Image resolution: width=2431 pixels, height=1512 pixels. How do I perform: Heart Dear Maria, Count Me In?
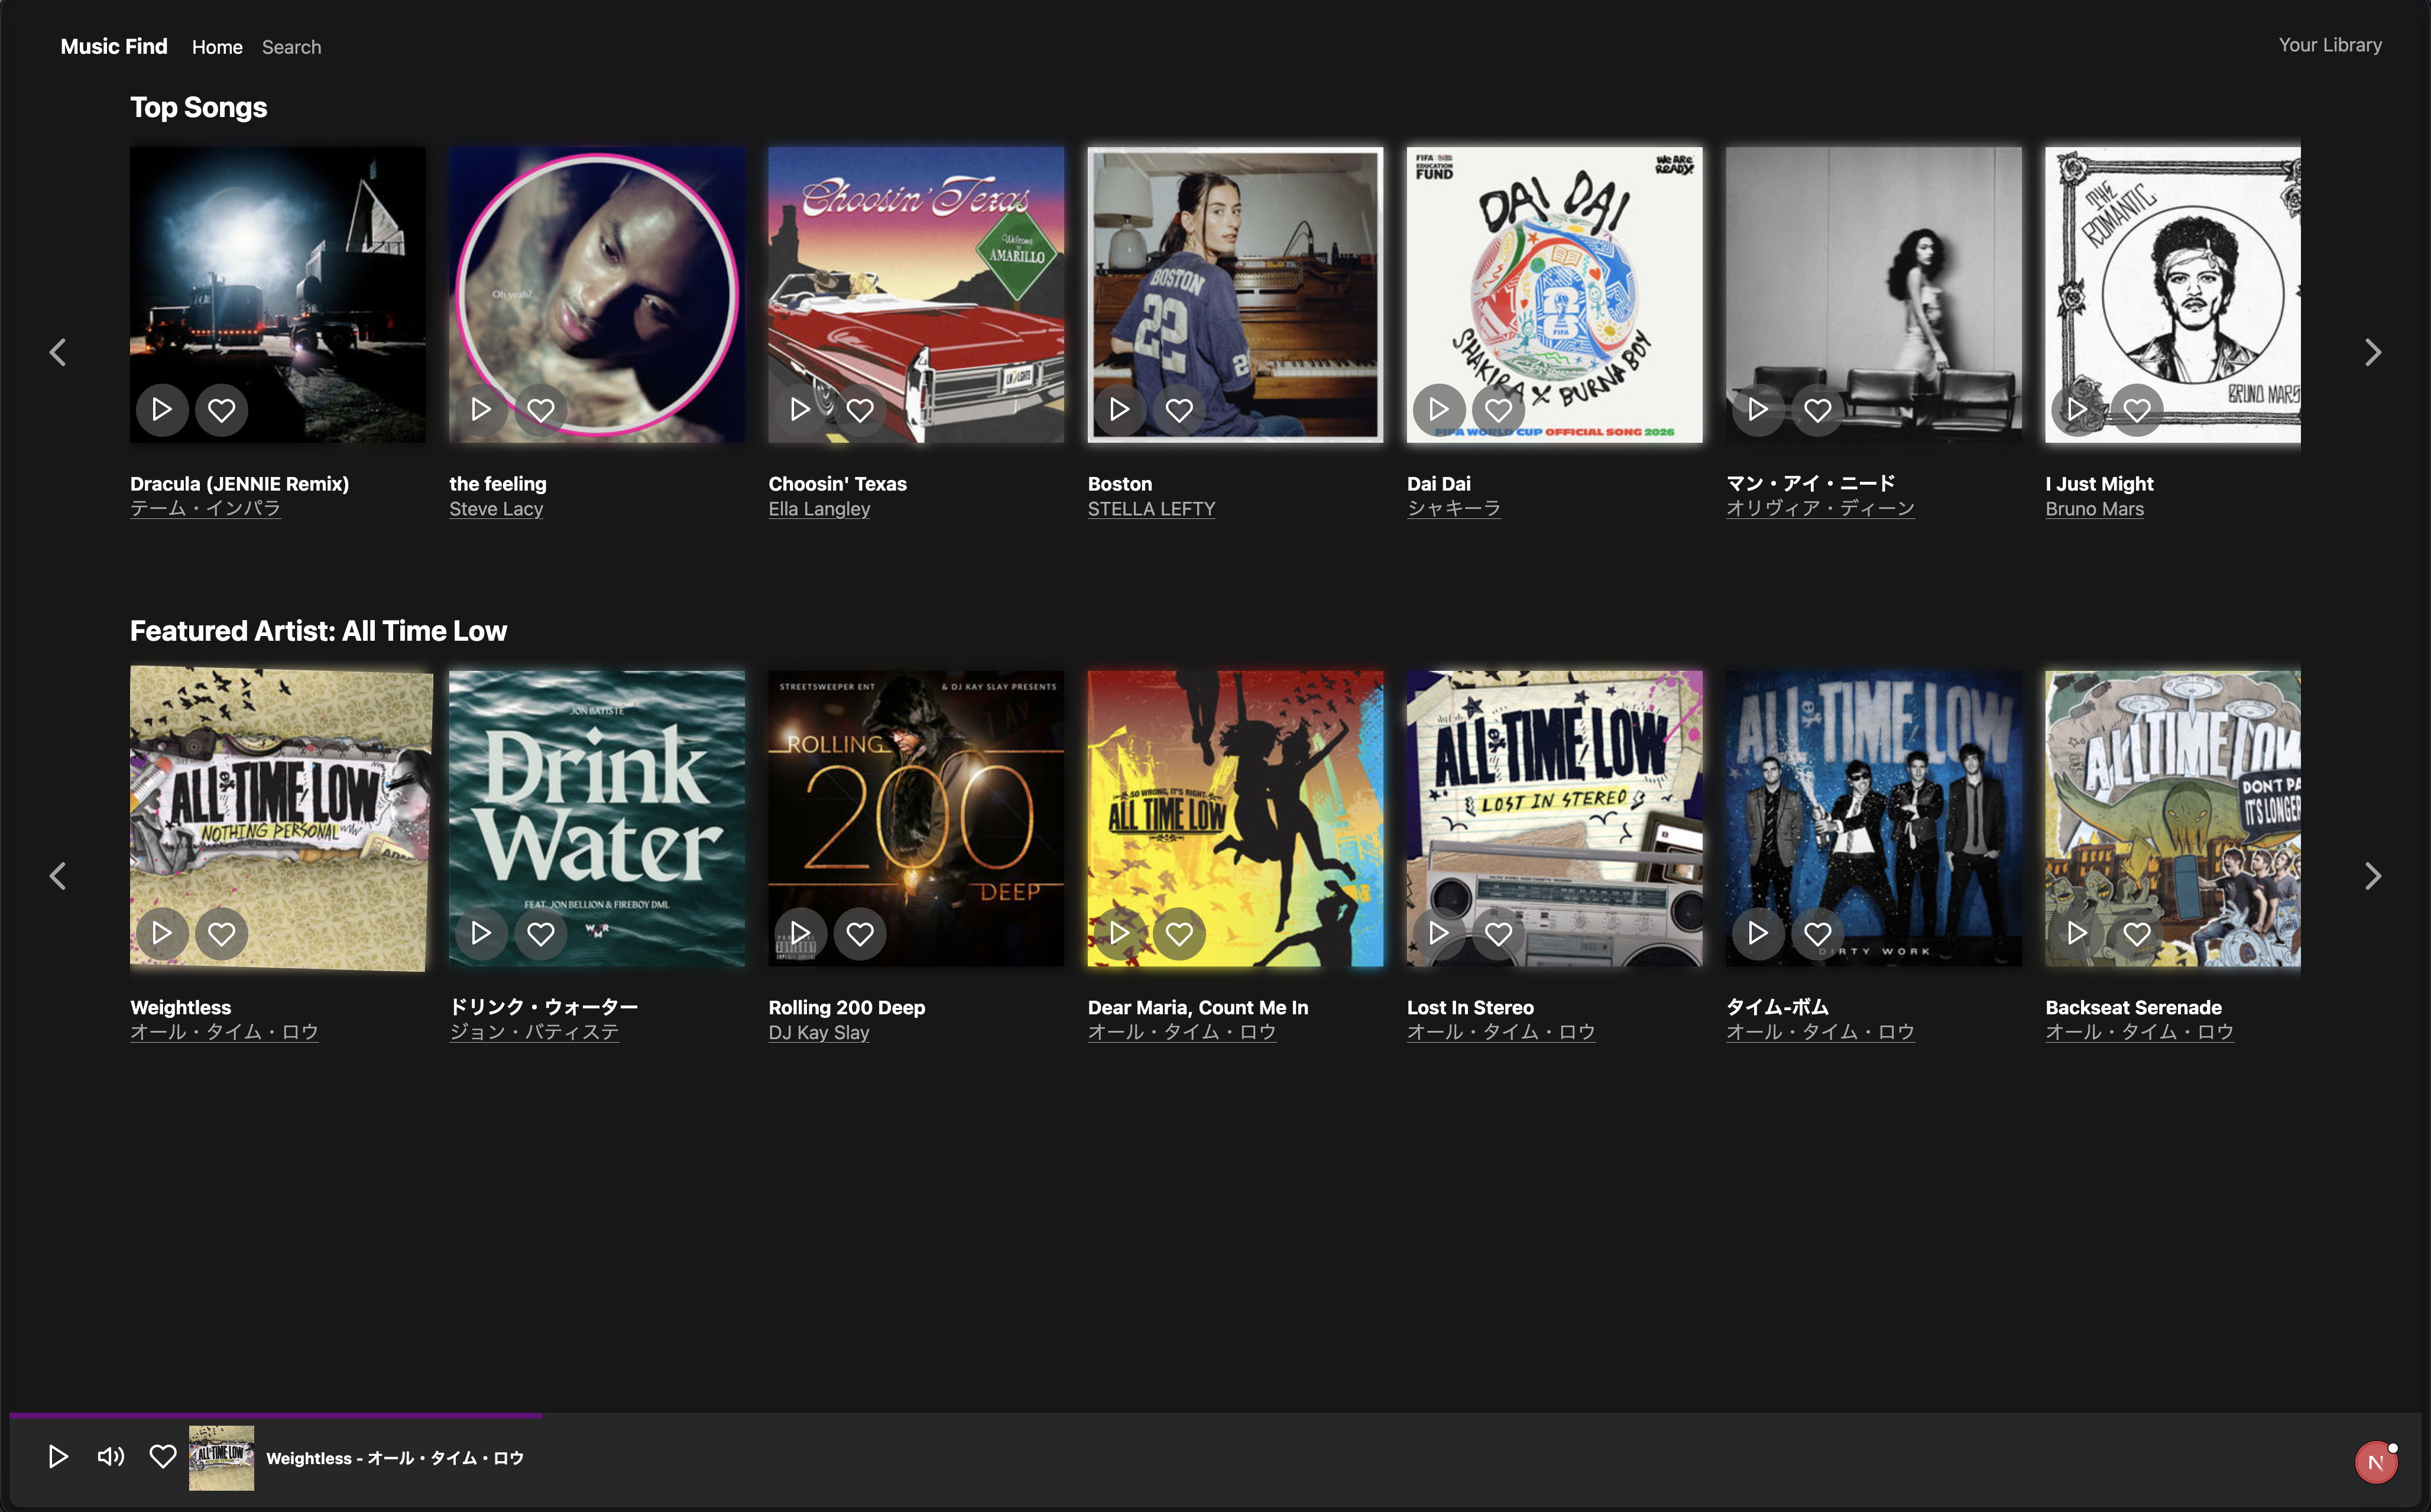click(x=1179, y=934)
